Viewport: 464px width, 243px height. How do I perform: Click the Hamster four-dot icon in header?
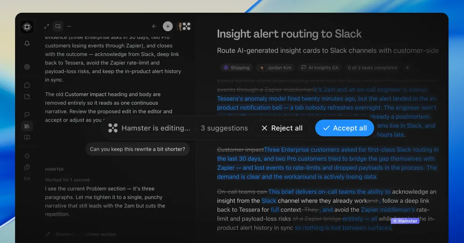(x=186, y=26)
